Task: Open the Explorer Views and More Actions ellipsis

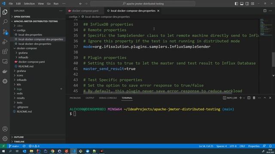Action: coord(61,11)
